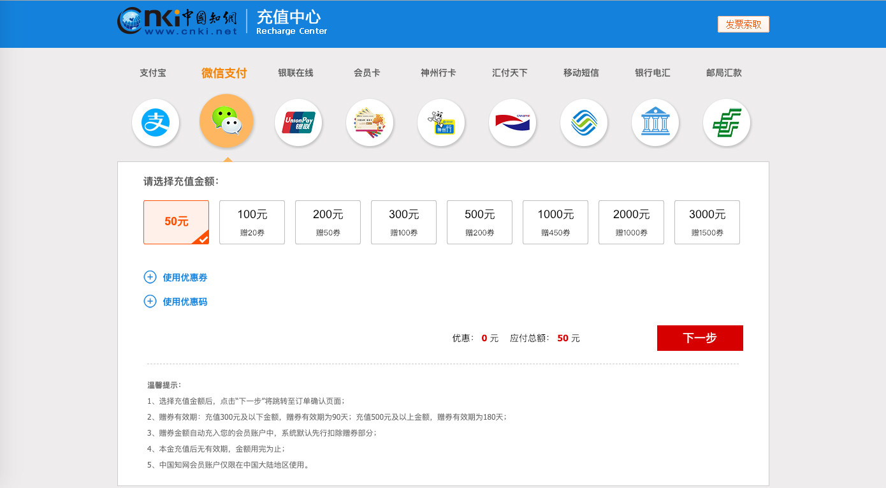Click the 应付总额 50 元 text
Image resolution: width=886 pixels, height=488 pixels.
click(545, 338)
